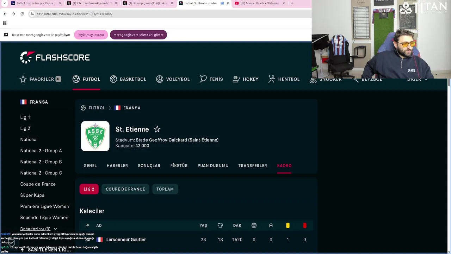Image resolution: width=451 pixels, height=254 pixels.
Task: Open National 2 - Group C
Action: tap(41, 173)
